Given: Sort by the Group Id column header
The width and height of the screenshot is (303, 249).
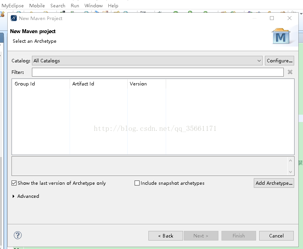Looking at the screenshot, I should 41,84.
